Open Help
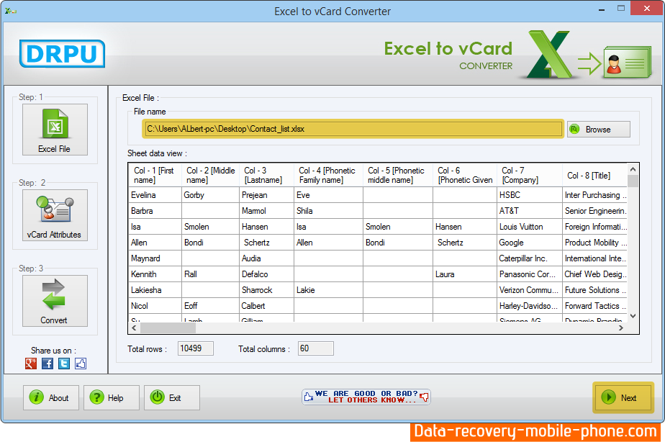The height and width of the screenshot is (442, 665). 112,398
